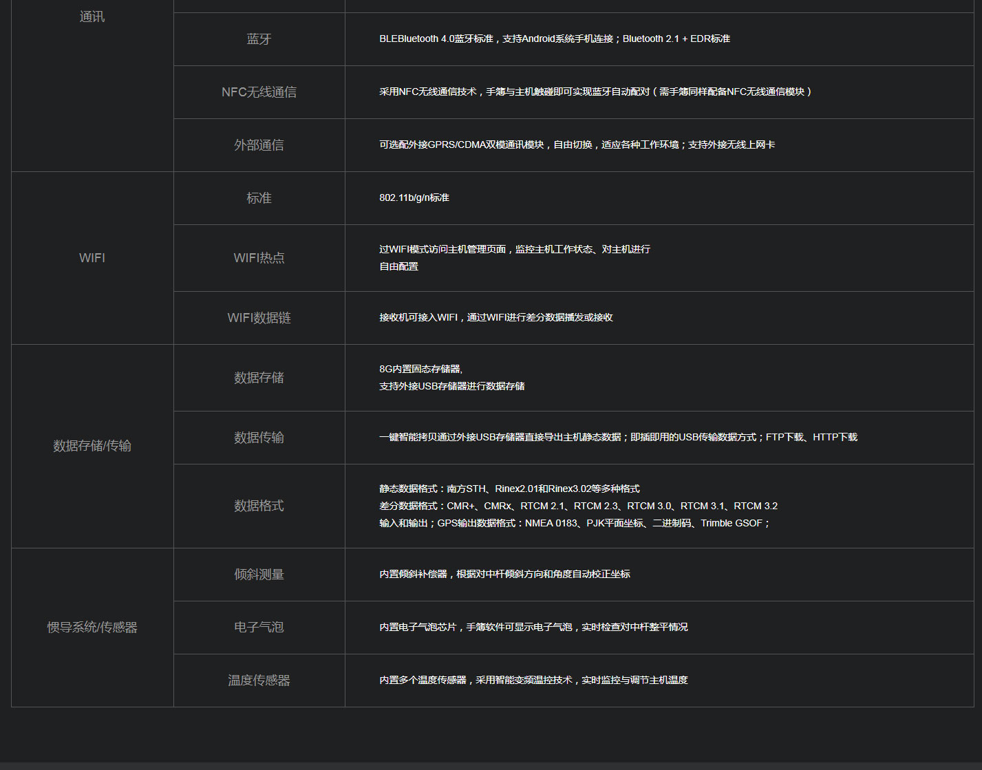Click the WIFI category cell

[92, 258]
